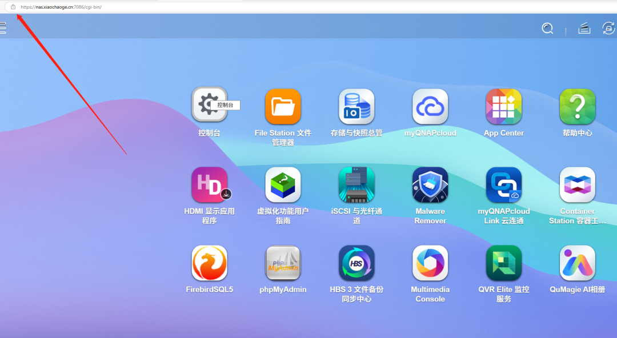This screenshot has height=338, width=617.
Task: Click the 帮助中心 text label
Action: [577, 133]
